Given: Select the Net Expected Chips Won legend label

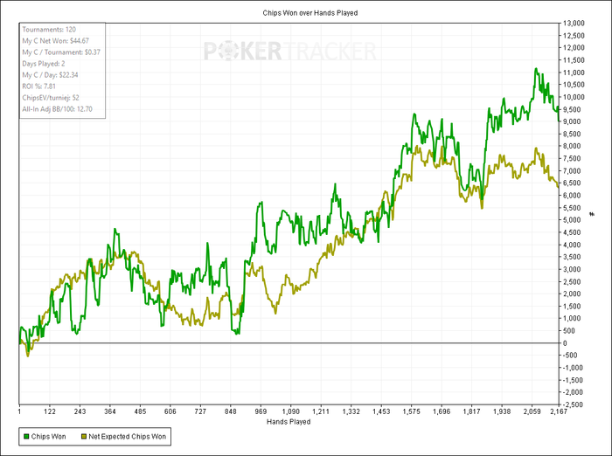Looking at the screenshot, I should pos(128,437).
